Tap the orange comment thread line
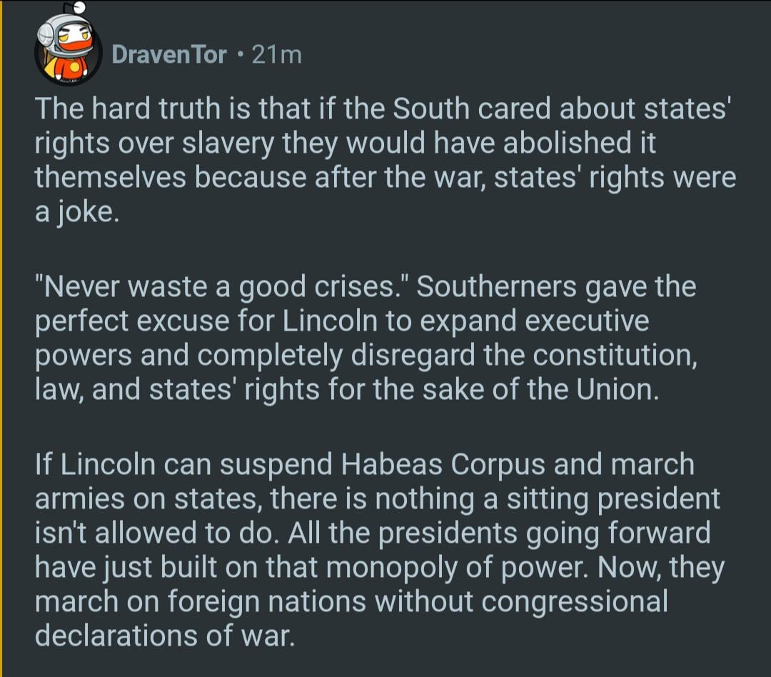The width and height of the screenshot is (771, 677). pos(2,338)
